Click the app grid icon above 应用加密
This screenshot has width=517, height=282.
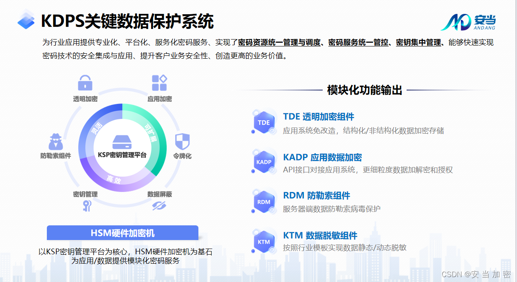[159, 83]
